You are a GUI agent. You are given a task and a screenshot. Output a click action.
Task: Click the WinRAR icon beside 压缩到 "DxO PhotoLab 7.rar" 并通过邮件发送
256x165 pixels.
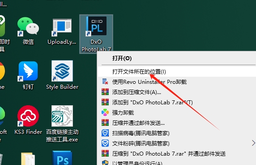(x=105, y=153)
